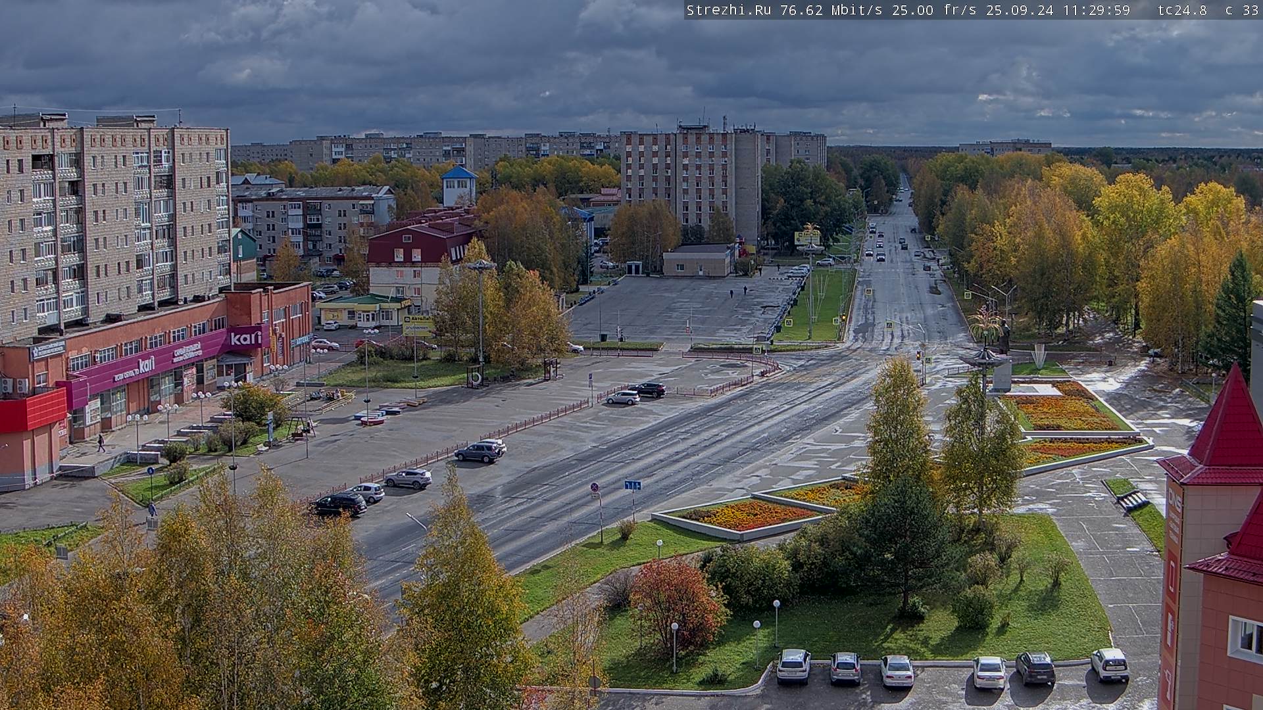Select the tc24.8 overlay value
The height and width of the screenshot is (710, 1263).
point(1182,10)
